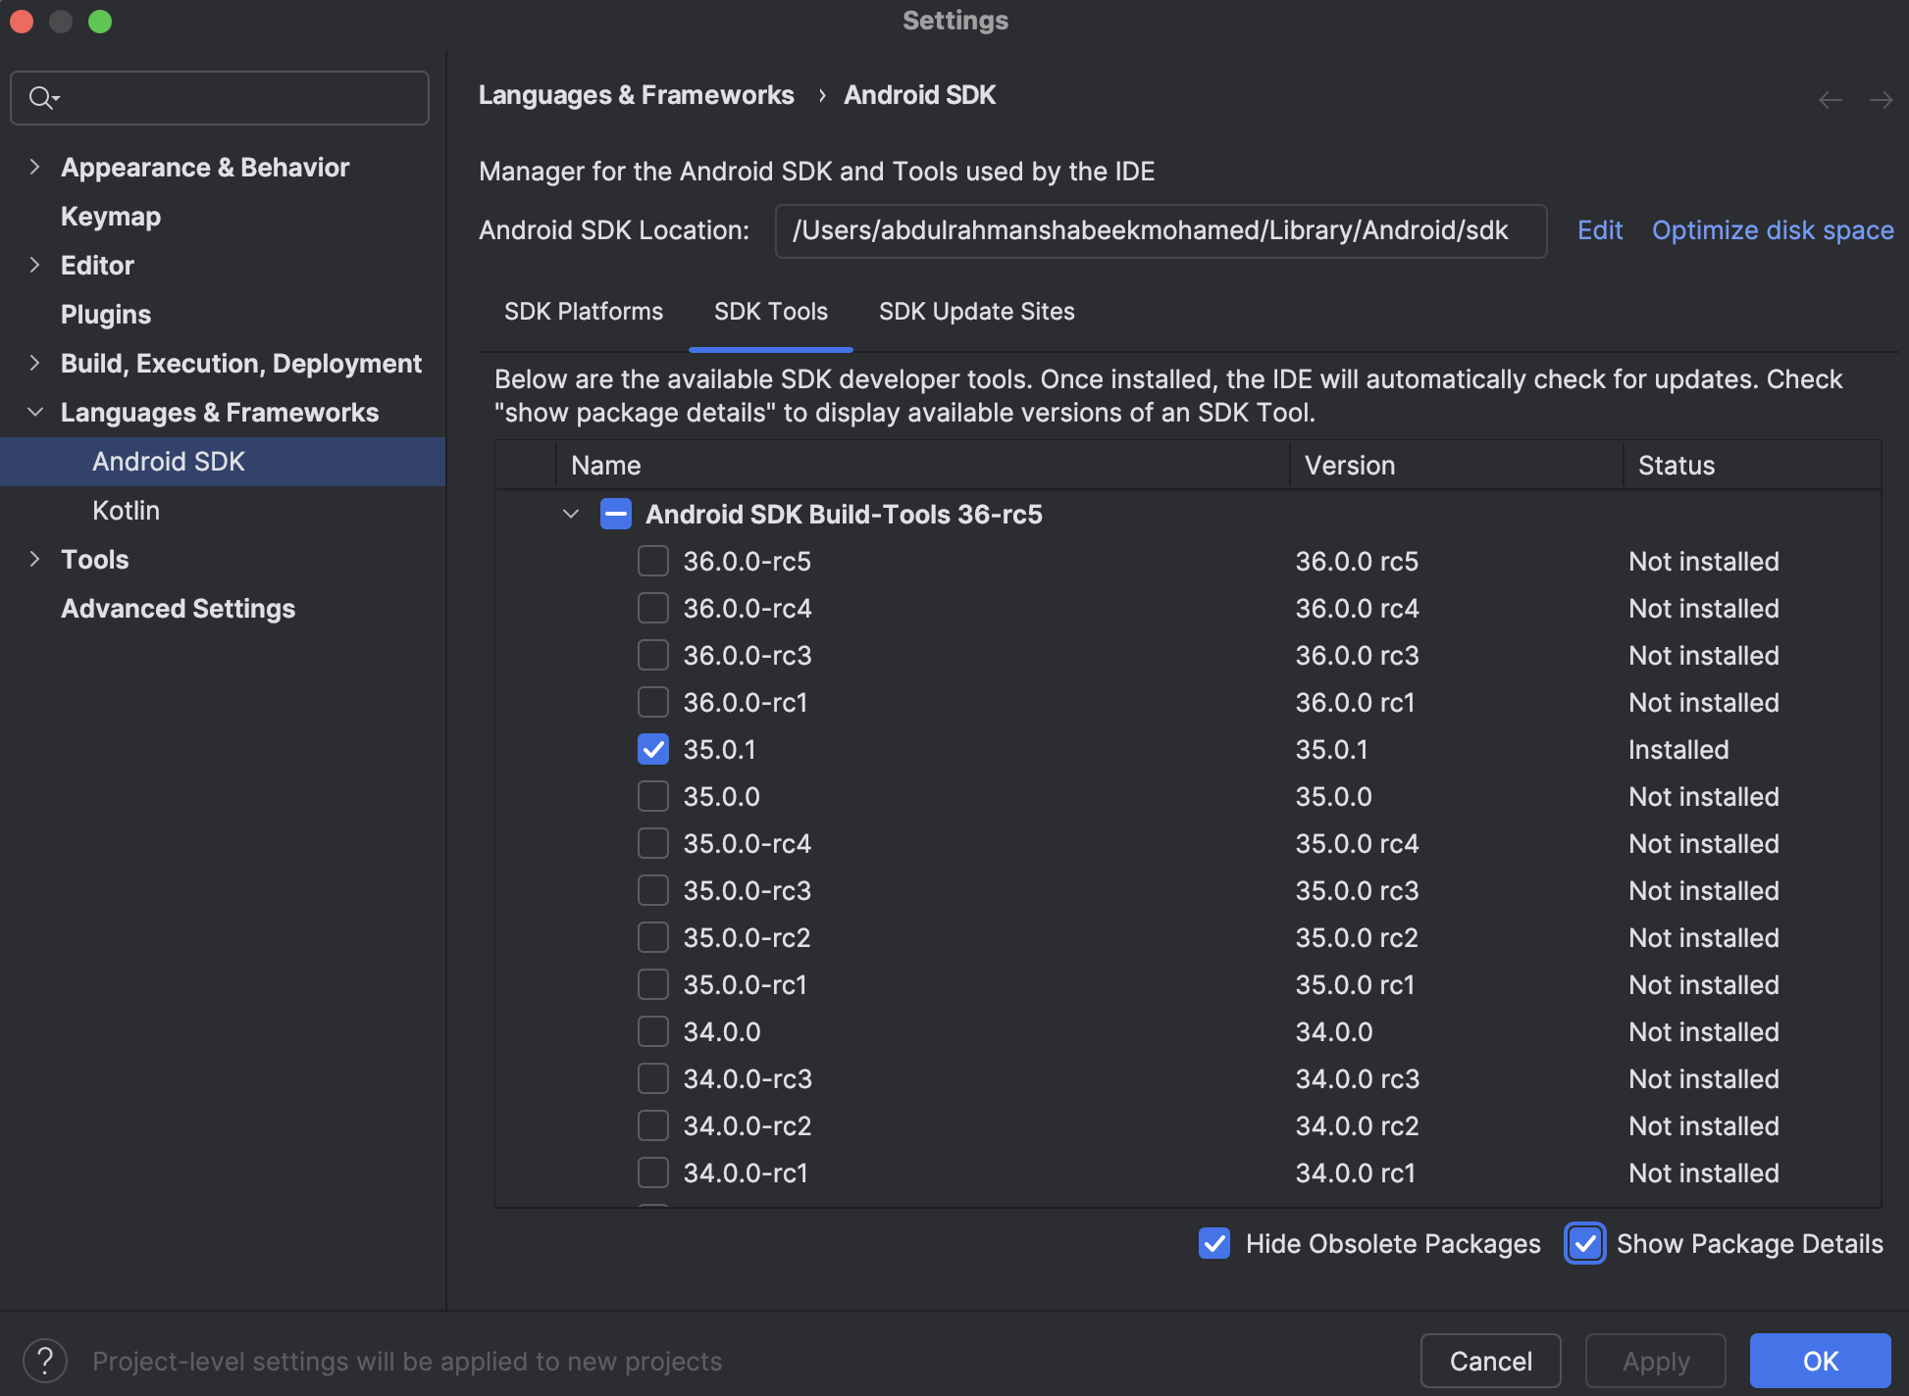Image resolution: width=1909 pixels, height=1396 pixels.
Task: Check the 35.0.0-rc4 package checkbox
Action: click(x=653, y=843)
